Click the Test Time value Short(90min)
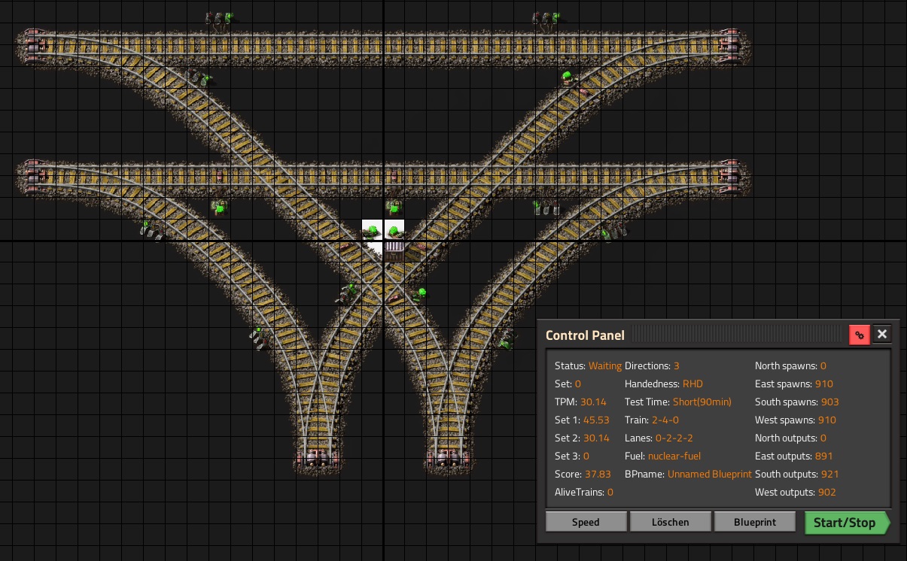This screenshot has height=561, width=907. pyautogui.click(x=702, y=402)
